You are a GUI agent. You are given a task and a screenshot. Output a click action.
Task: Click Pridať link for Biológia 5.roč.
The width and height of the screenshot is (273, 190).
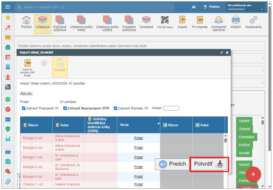[138, 138]
